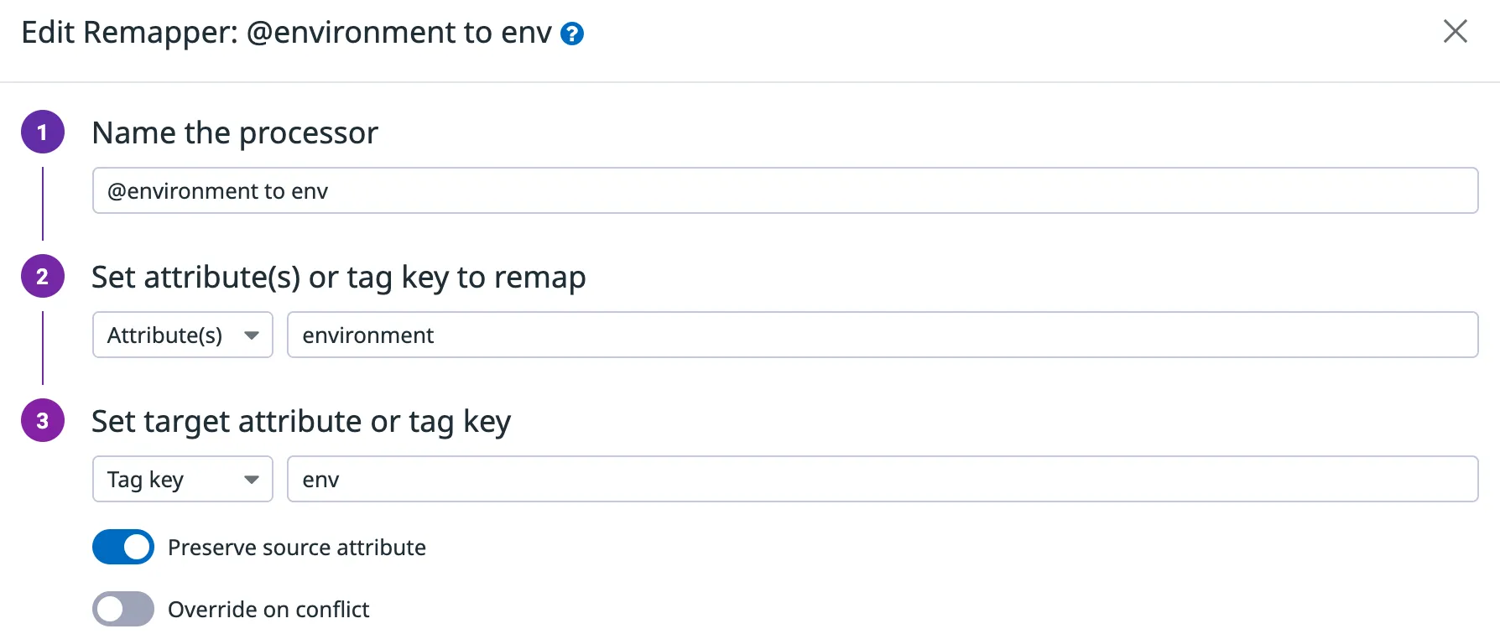Viewport: 1500px width, 634px height.
Task: Enable the Override on conflict toggle
Action: point(123,609)
